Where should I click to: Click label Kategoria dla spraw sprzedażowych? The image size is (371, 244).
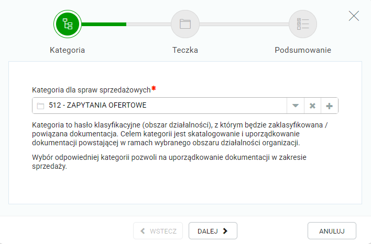click(x=91, y=90)
